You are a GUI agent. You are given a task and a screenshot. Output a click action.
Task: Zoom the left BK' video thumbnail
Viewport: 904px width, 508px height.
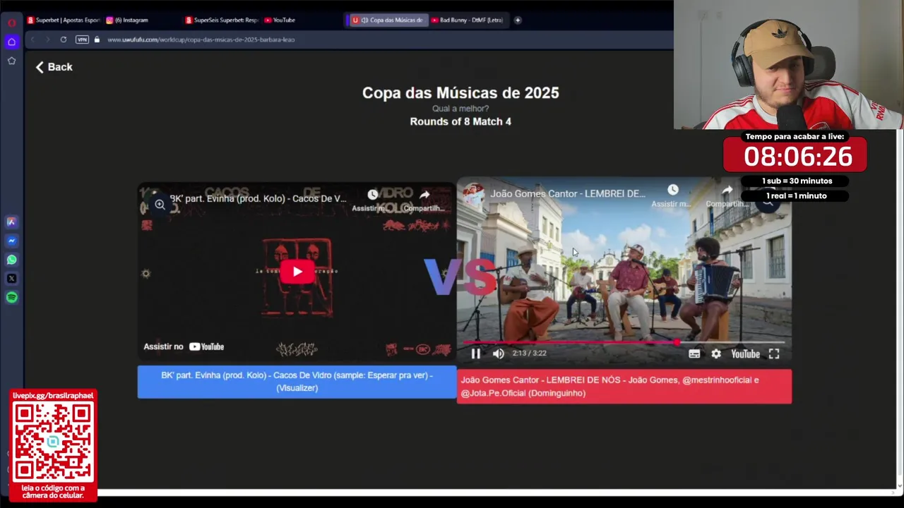point(160,205)
